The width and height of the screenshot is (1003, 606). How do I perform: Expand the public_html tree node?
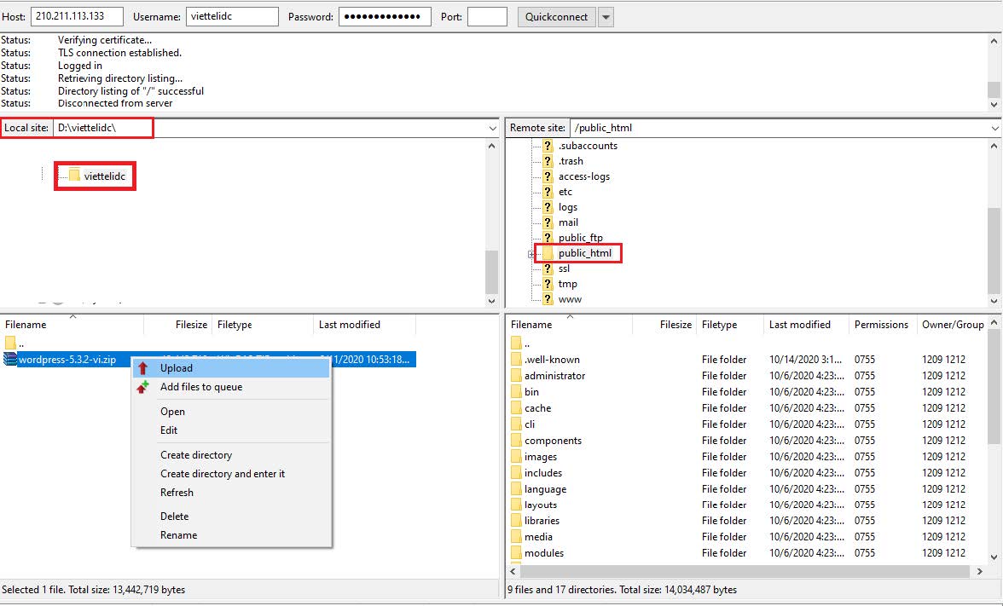530,253
